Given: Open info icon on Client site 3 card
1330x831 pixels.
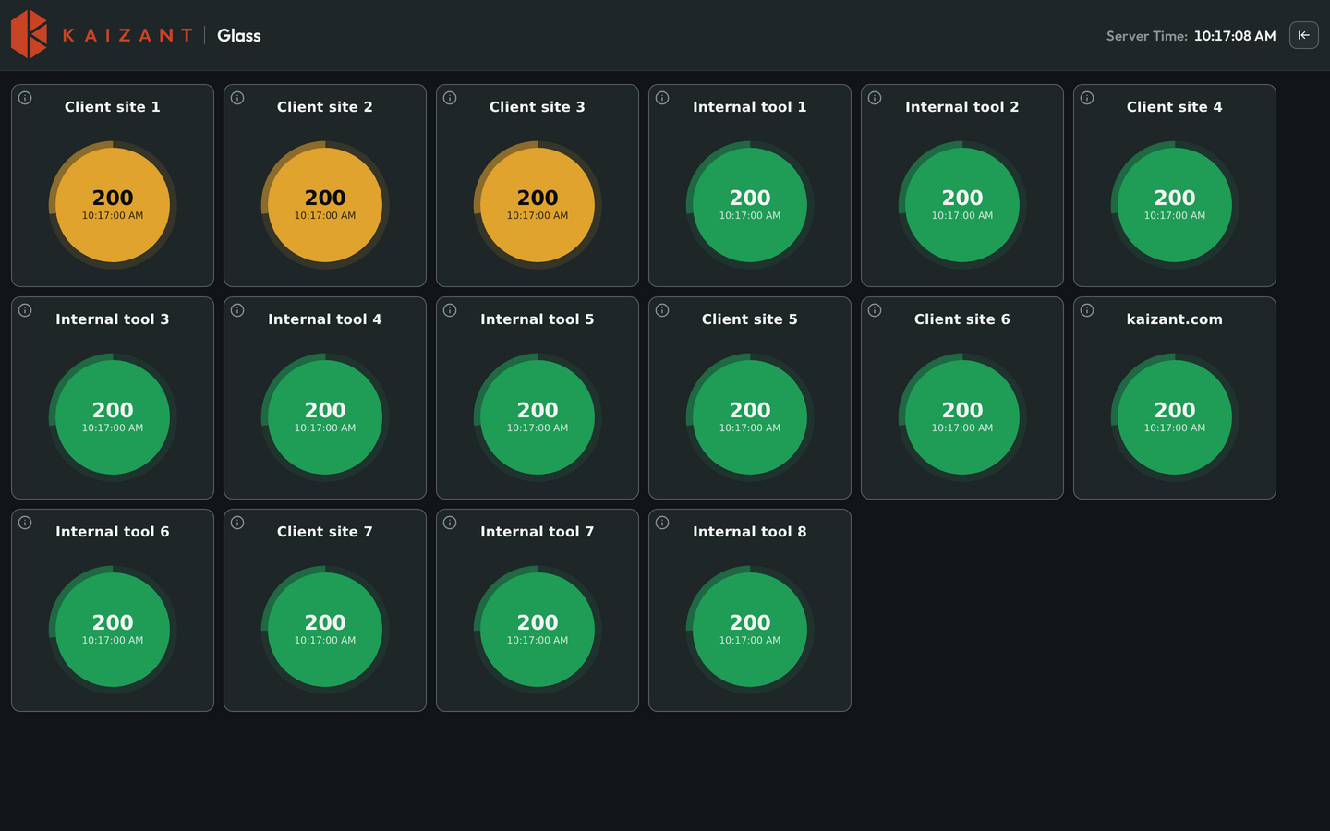Looking at the screenshot, I should (x=450, y=98).
